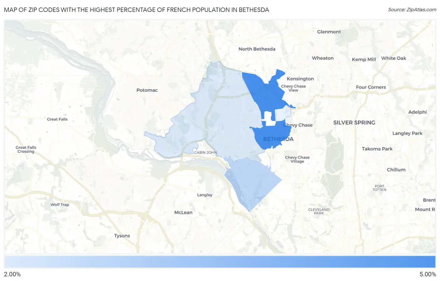
Task: Click the Source: ZipAtlas.com attribution
Action: pos(412,10)
